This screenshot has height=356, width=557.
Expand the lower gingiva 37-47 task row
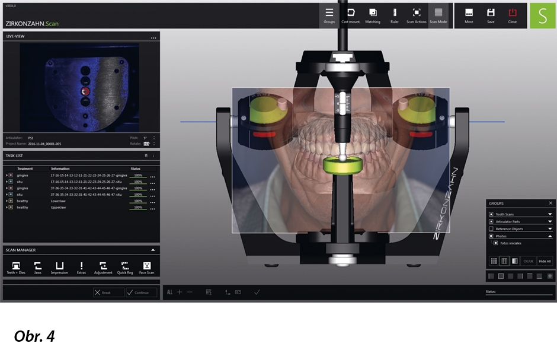click(7, 188)
